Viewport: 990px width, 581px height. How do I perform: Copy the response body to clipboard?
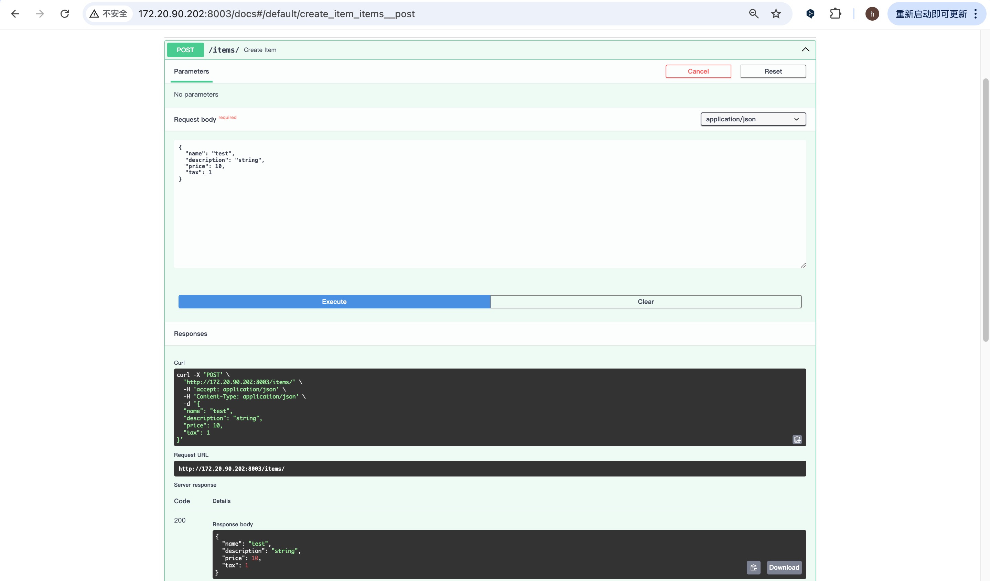coord(753,567)
